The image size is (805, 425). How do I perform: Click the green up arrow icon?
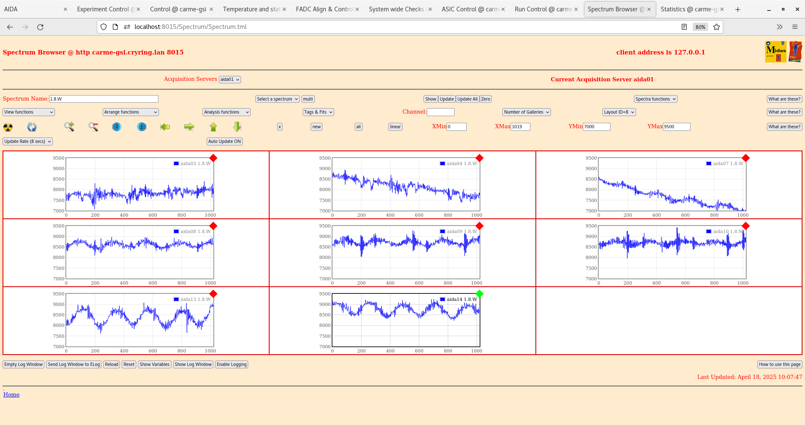click(x=213, y=127)
